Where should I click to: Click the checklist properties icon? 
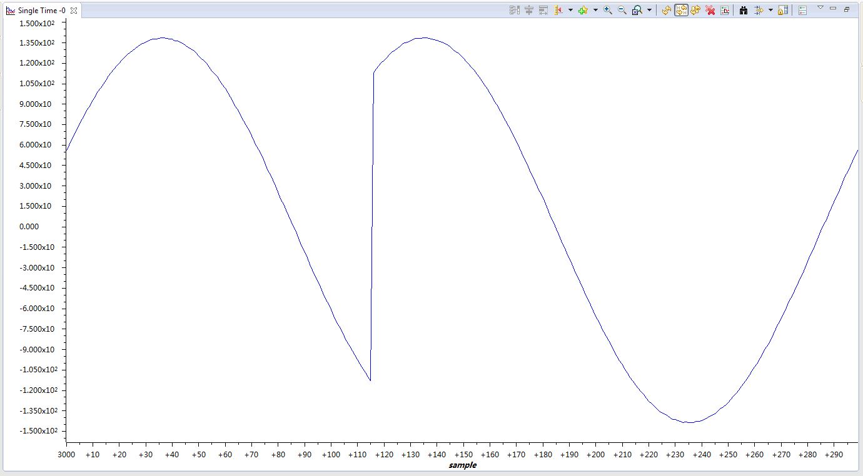click(x=802, y=10)
